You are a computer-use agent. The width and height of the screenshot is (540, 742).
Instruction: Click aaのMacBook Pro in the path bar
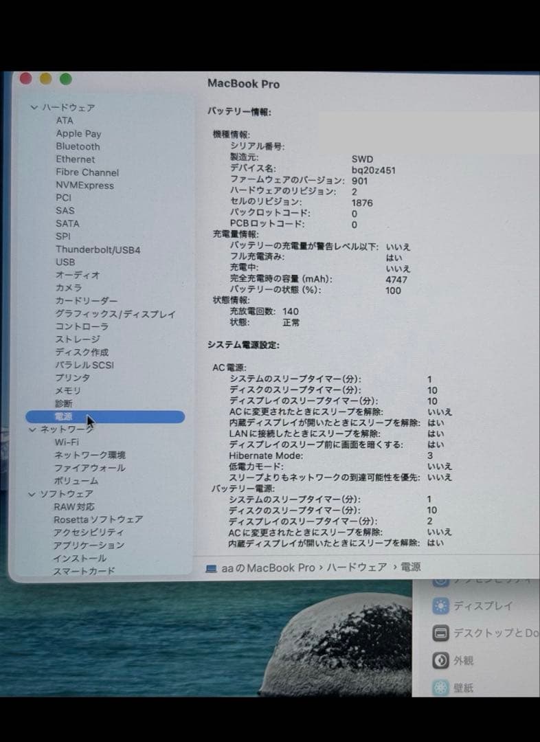[x=269, y=568]
